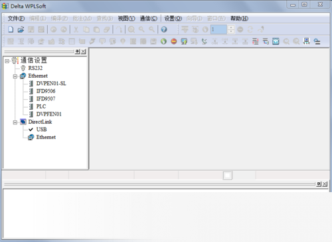Click the grayed eraser icon
The width and height of the screenshot is (332, 242).
click(106, 29)
